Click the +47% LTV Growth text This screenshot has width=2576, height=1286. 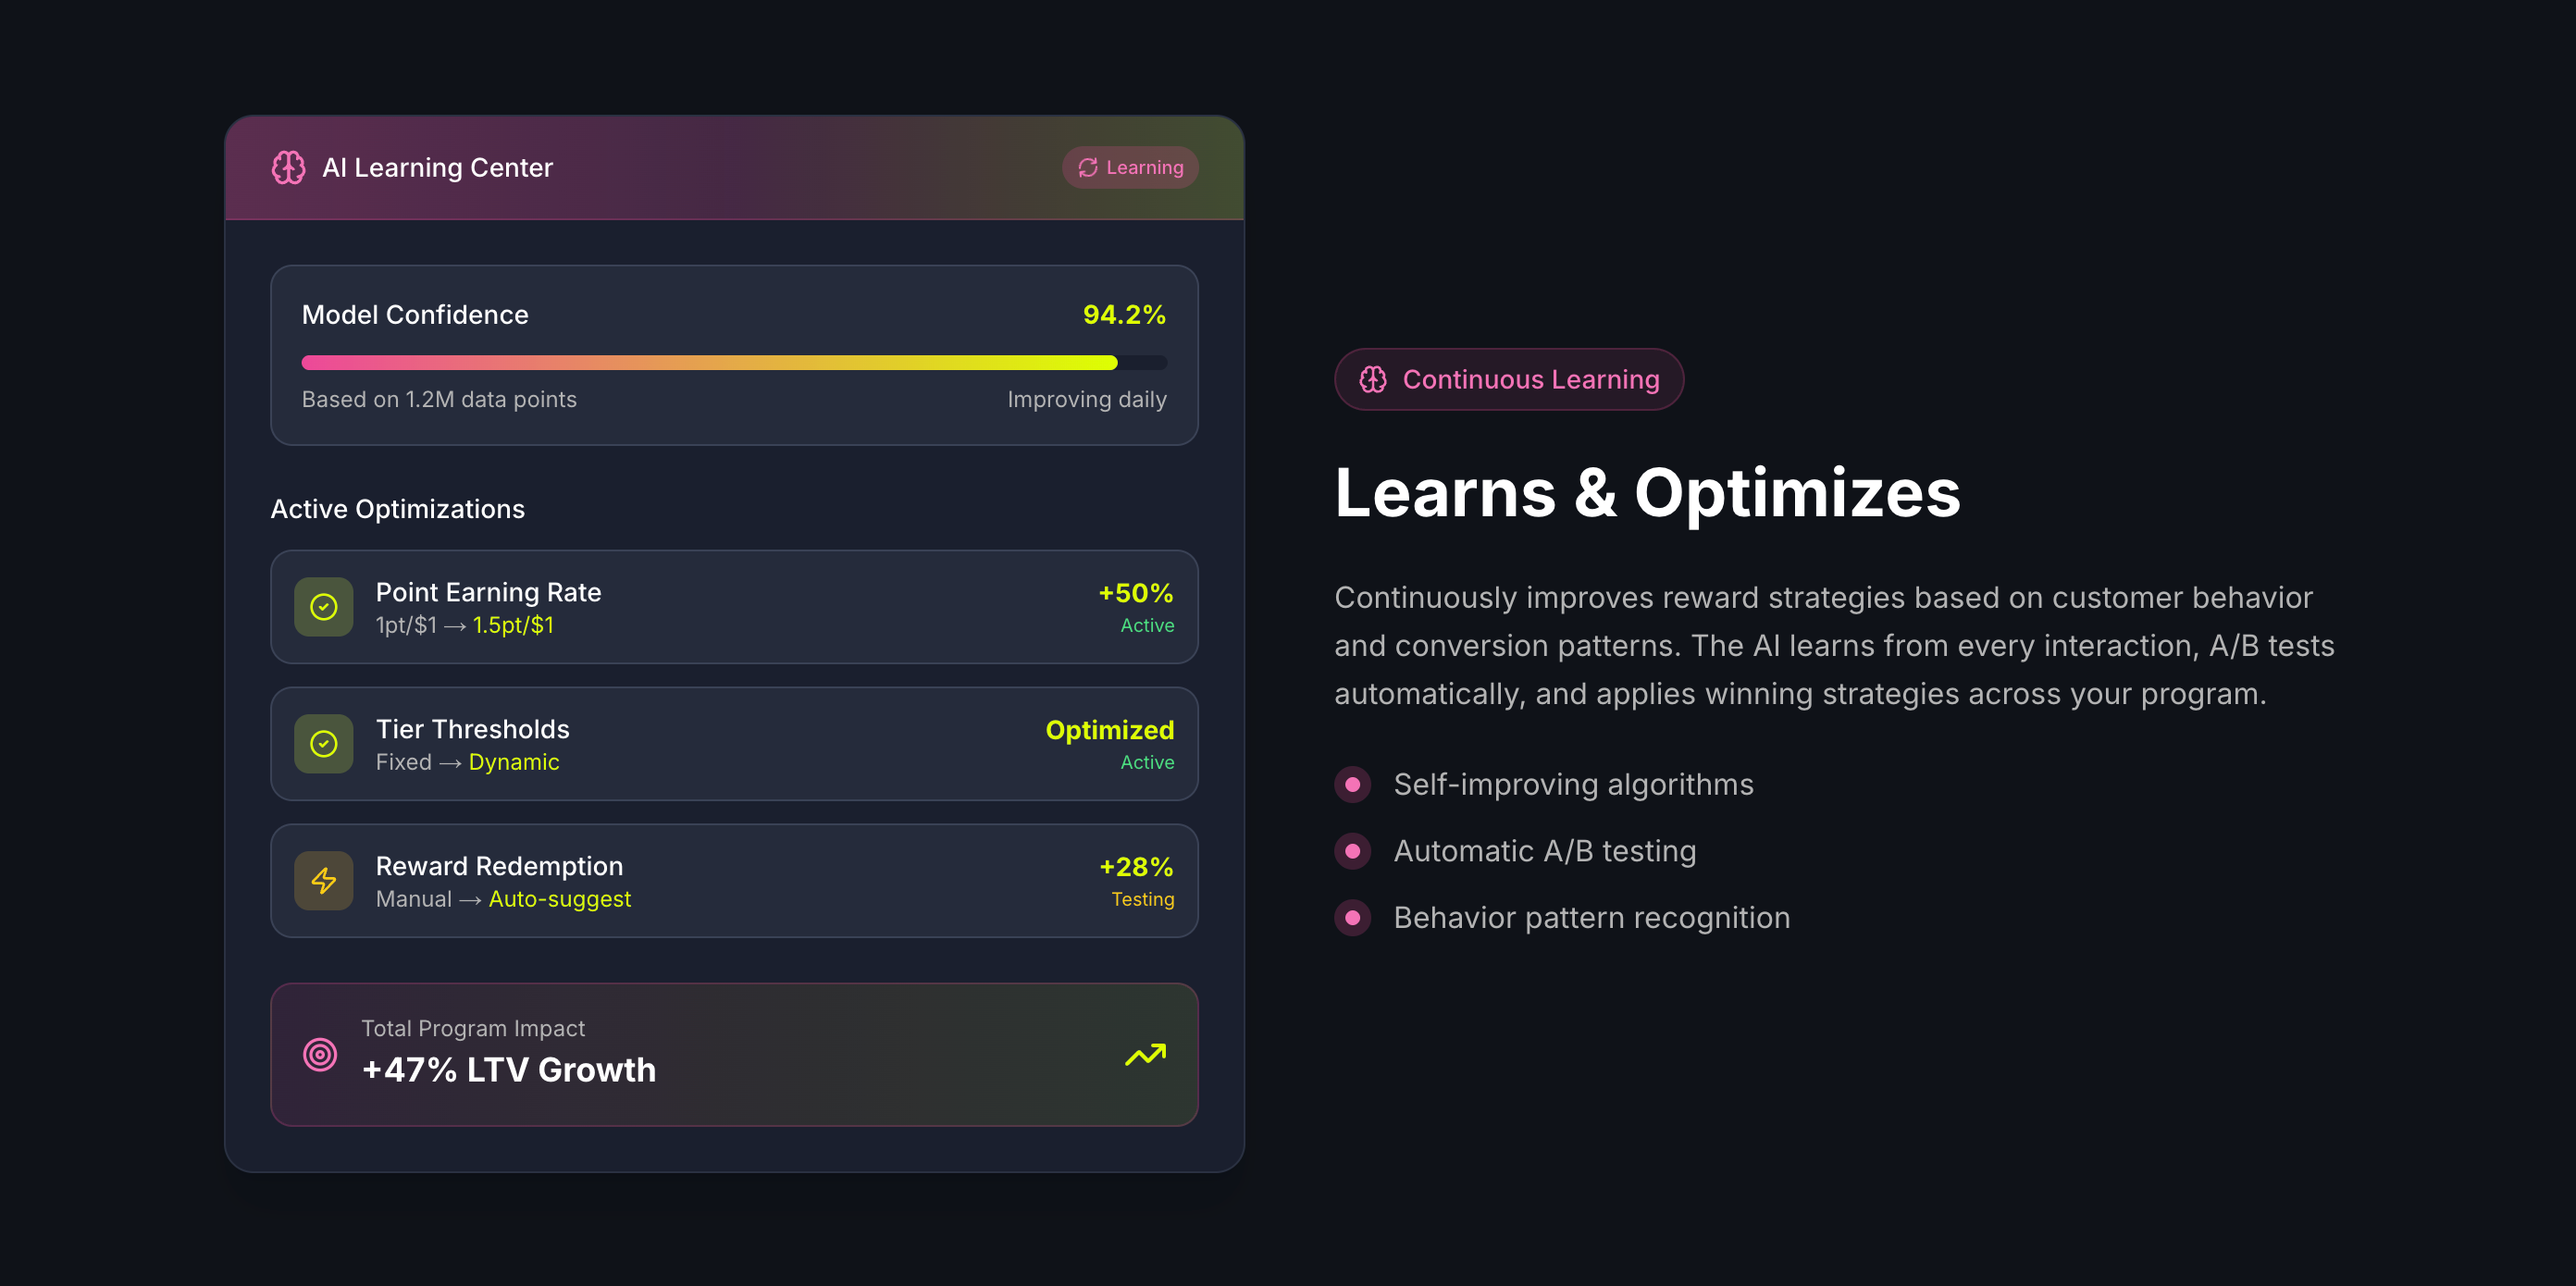click(508, 1070)
